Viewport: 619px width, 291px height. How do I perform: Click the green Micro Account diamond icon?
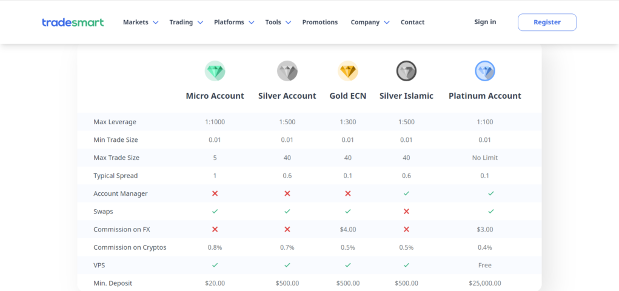(x=215, y=71)
